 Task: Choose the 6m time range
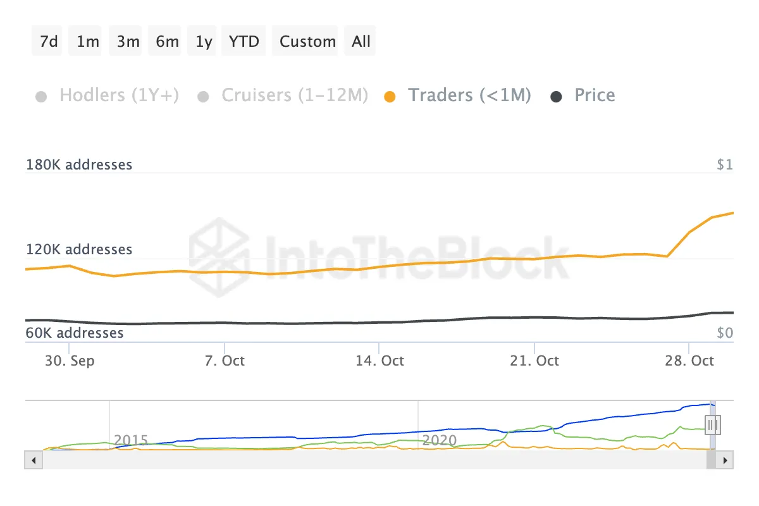[x=166, y=41]
